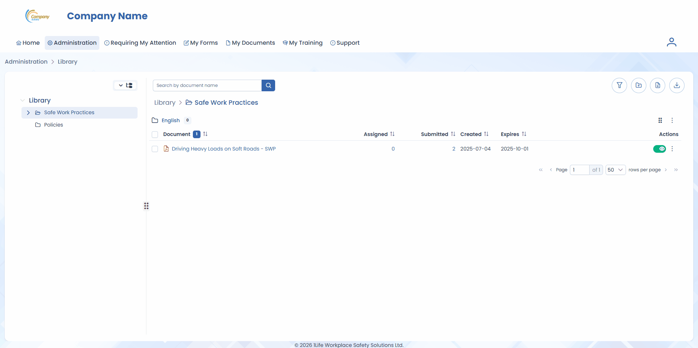This screenshot has height=348, width=698.
Task: Collapse the Library tree root
Action: click(x=23, y=100)
